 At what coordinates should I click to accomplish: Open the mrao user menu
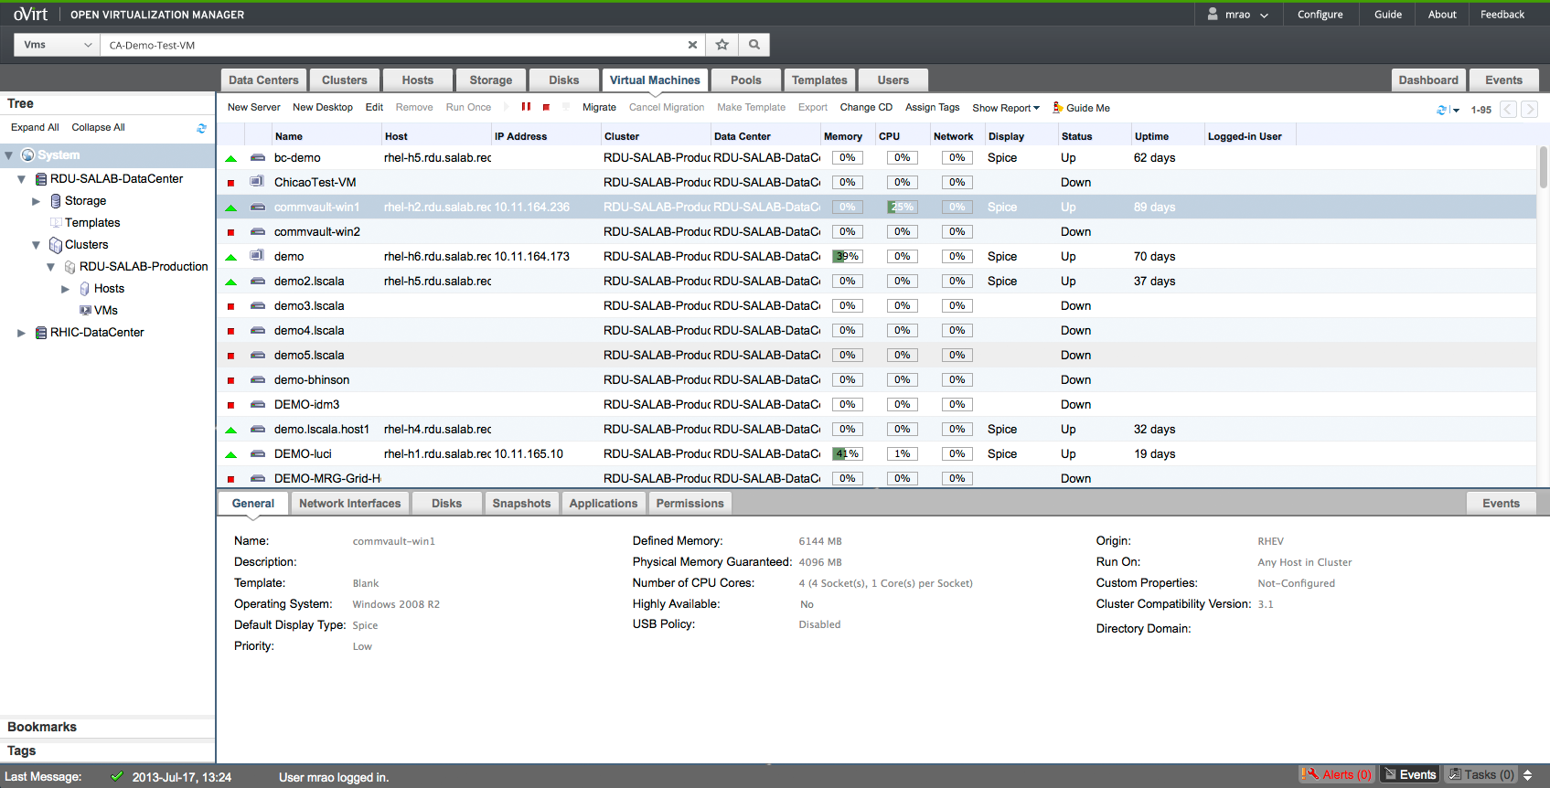tap(1238, 15)
